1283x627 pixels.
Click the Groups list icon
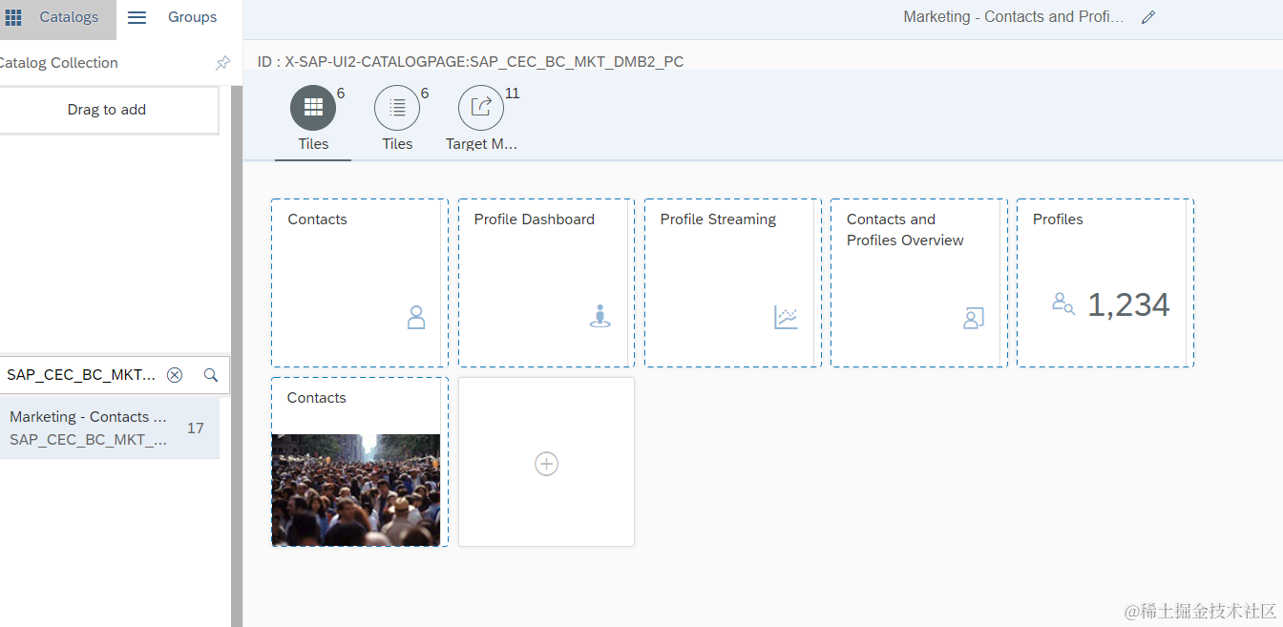[137, 17]
